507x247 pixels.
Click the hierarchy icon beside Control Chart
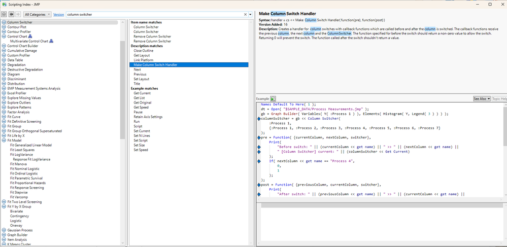[30, 37]
